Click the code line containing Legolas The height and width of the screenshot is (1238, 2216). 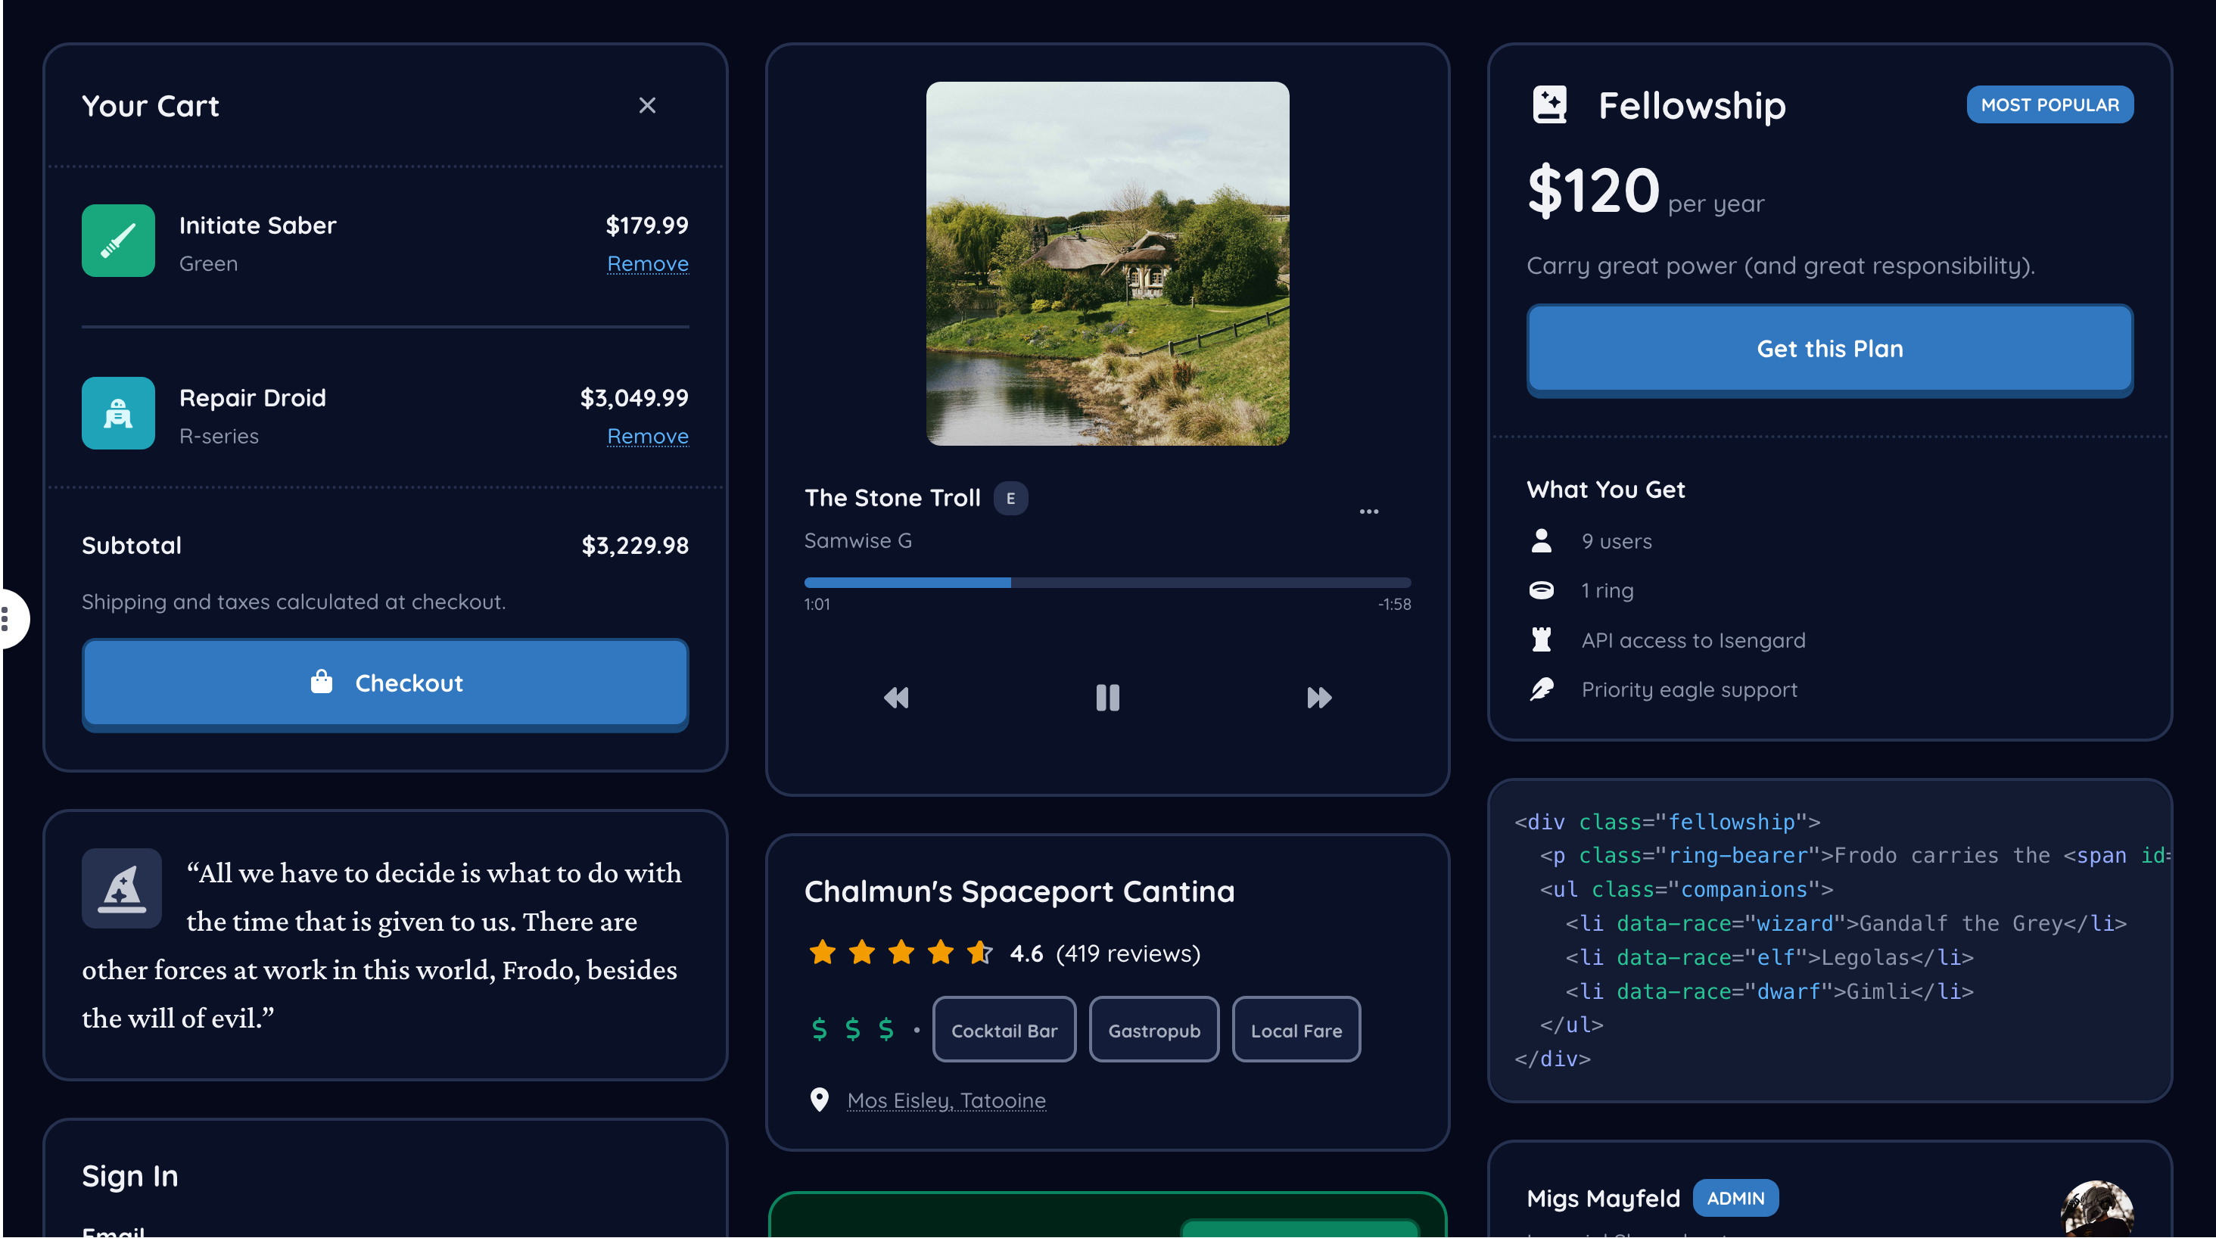click(1769, 957)
